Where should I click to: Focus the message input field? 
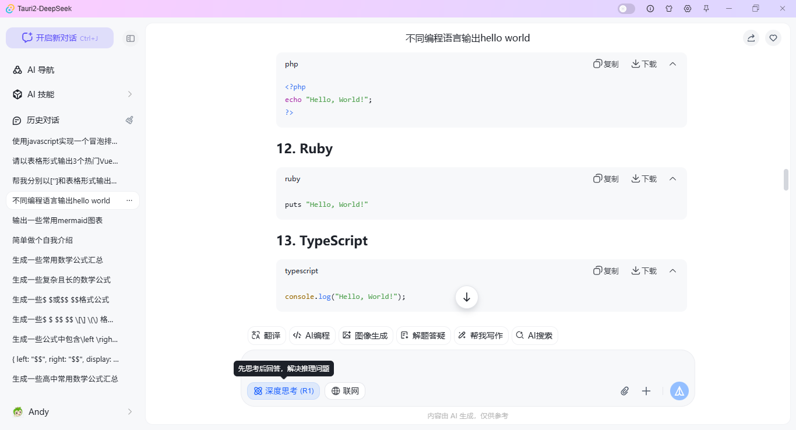(468, 365)
